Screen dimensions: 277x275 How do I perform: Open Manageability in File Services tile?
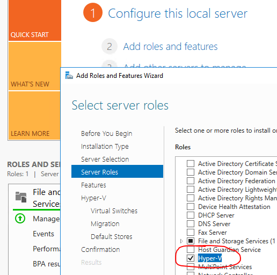(x=46, y=219)
